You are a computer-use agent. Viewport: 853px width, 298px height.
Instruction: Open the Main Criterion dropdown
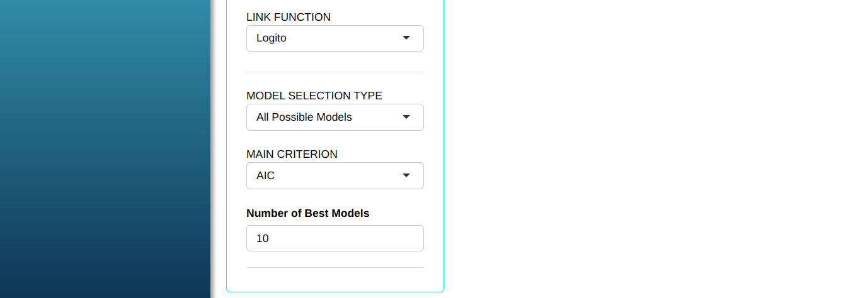[335, 175]
